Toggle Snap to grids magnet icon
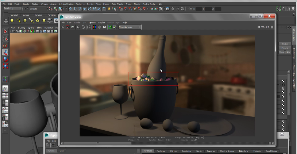Image resolution: width=297 pixels, height=154 pixels. pos(121,9)
